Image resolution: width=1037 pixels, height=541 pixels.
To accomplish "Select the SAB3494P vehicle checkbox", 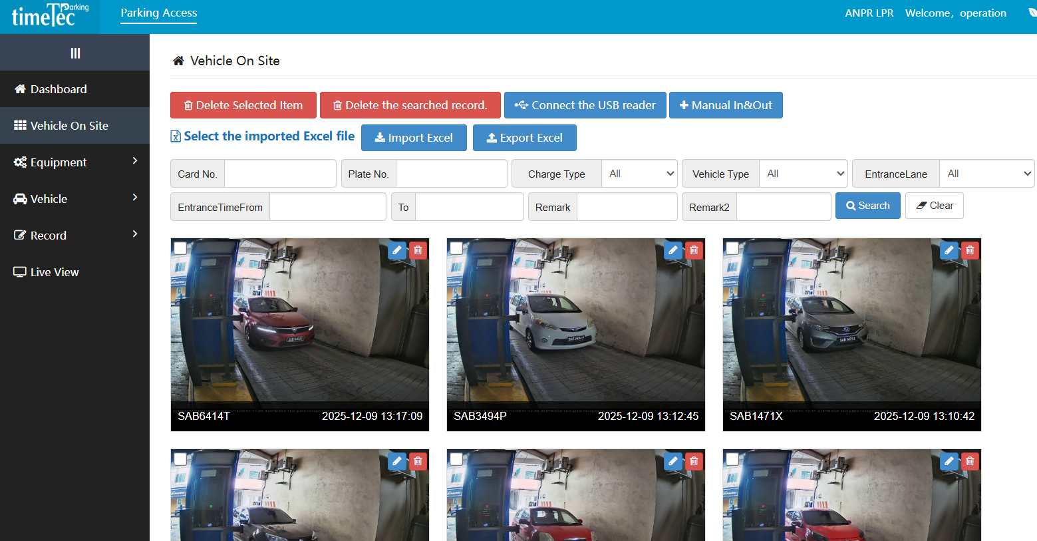I will pyautogui.click(x=456, y=248).
